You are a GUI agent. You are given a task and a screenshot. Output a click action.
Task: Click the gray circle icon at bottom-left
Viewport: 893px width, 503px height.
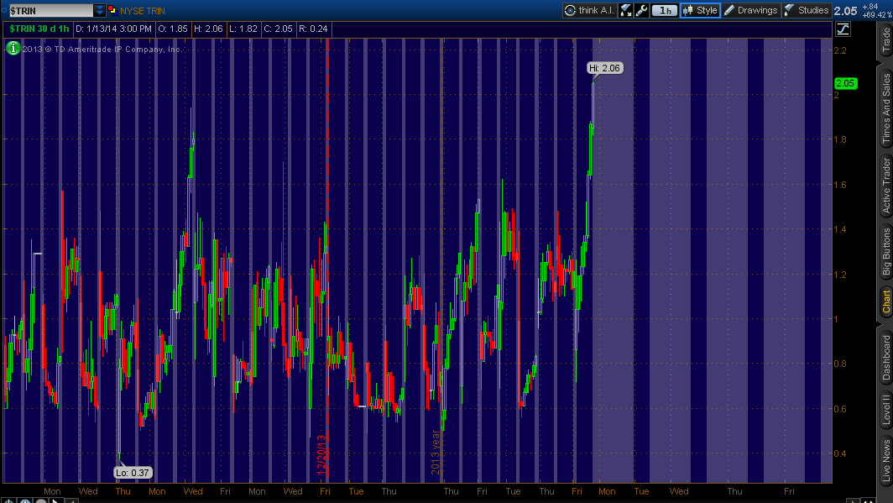click(x=41, y=500)
